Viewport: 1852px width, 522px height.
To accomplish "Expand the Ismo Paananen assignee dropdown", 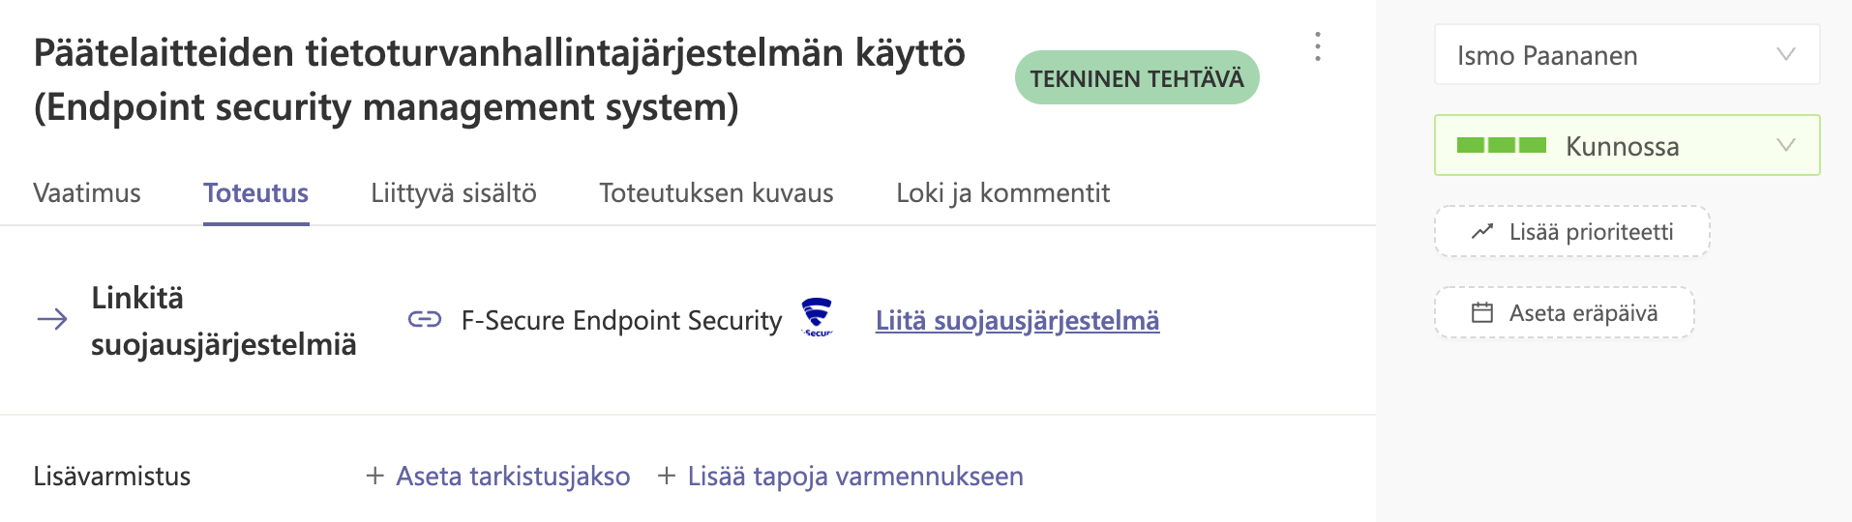I will click(x=1627, y=55).
